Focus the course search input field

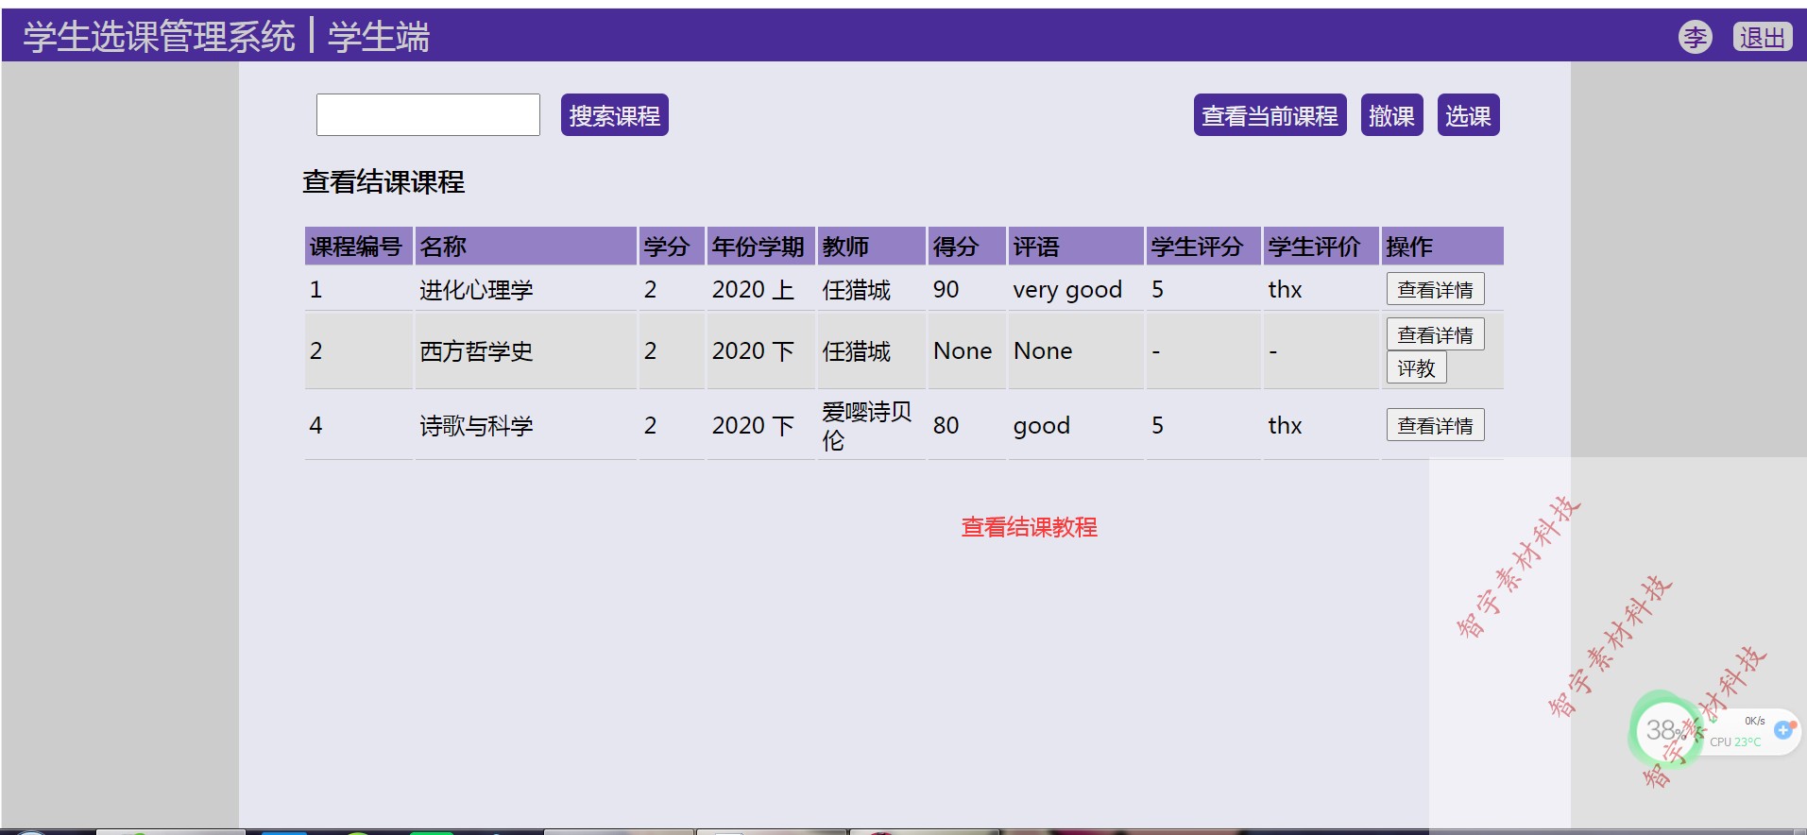point(428,114)
